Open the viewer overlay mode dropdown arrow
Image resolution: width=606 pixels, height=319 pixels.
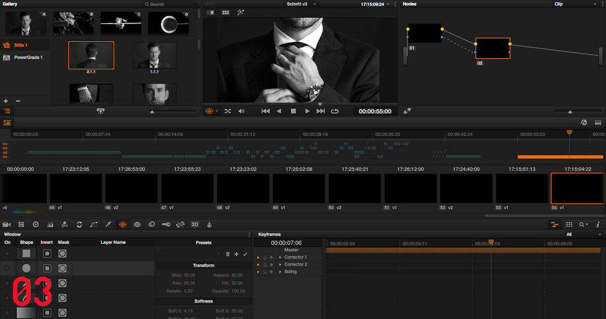(217, 111)
